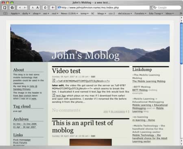Click the vertical scrollbar thumb
Image resolution: width=183 pixels, height=149 pixels.
tap(181, 44)
